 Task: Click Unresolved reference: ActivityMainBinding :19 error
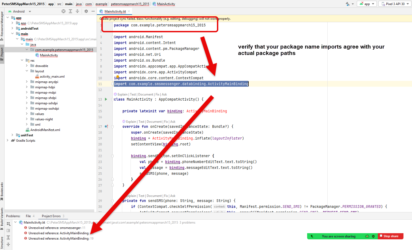[x=59, y=239]
